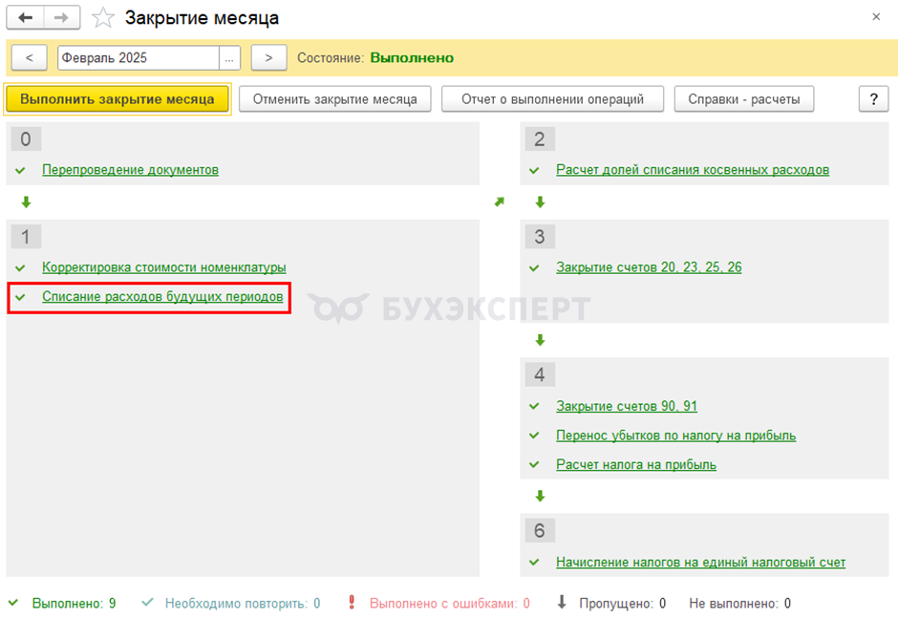Click checkmark next to Перенос убытков
The width and height of the screenshot is (898, 618).
[x=534, y=436]
